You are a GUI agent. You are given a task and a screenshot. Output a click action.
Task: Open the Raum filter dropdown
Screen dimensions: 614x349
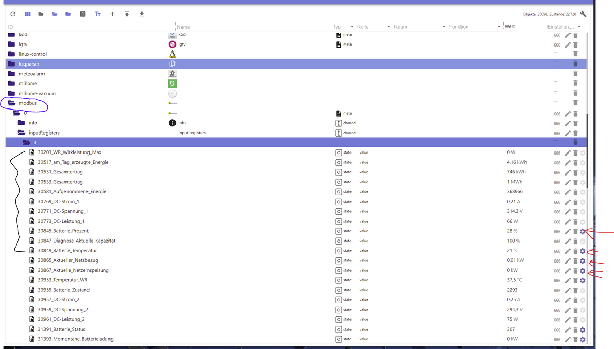click(420, 27)
